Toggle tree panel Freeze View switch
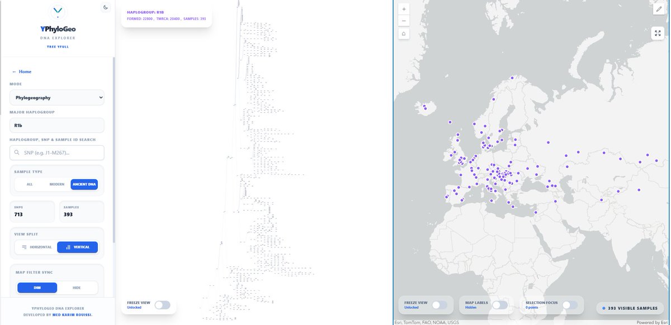The height and width of the screenshot is (325, 671). 162,305
